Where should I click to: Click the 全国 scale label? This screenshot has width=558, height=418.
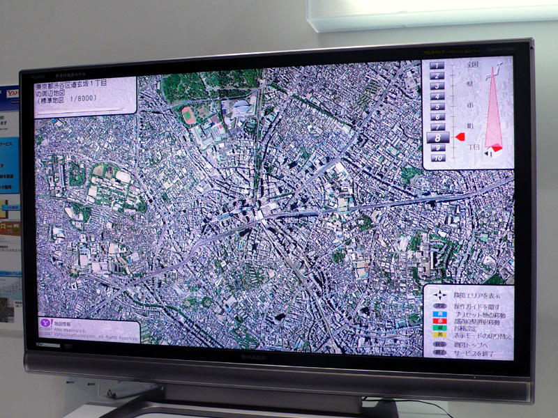point(472,65)
